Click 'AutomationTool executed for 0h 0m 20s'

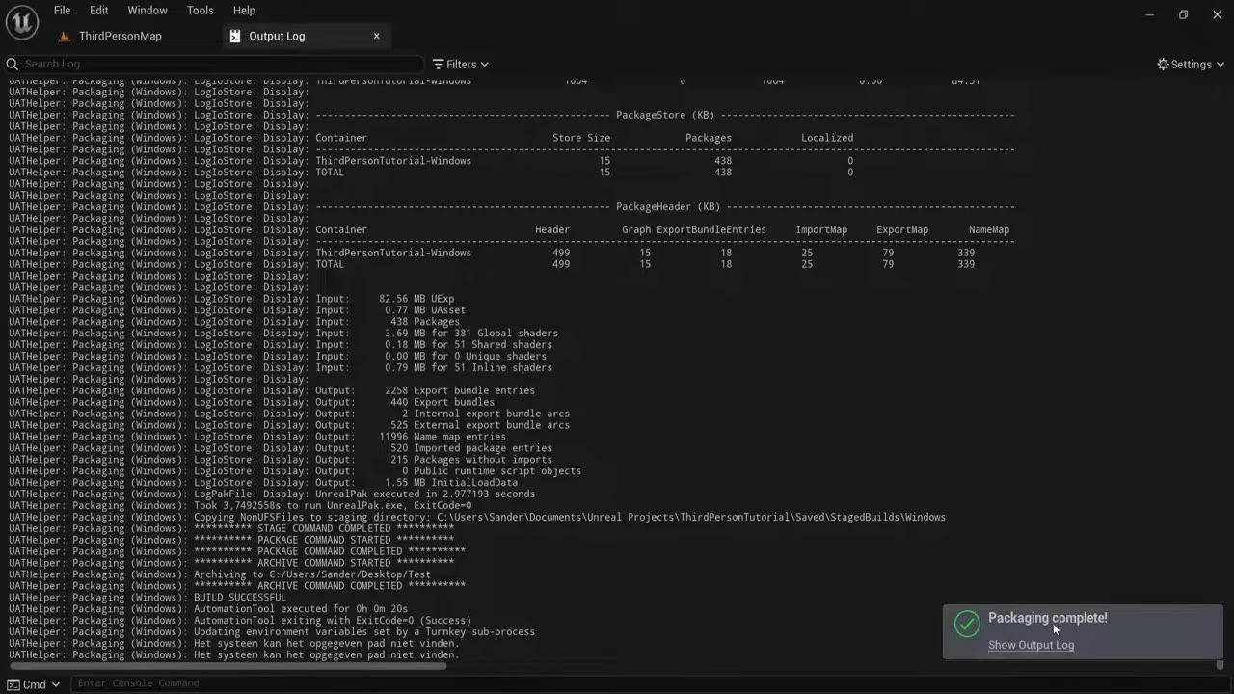pyautogui.click(x=301, y=609)
